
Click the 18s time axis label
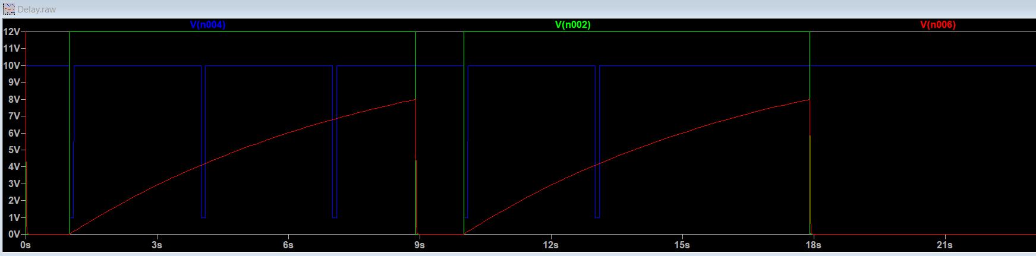(814, 245)
